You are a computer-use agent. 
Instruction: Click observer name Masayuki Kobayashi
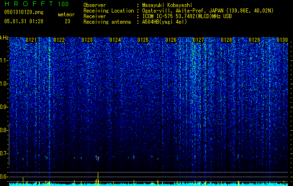(x=167, y=5)
